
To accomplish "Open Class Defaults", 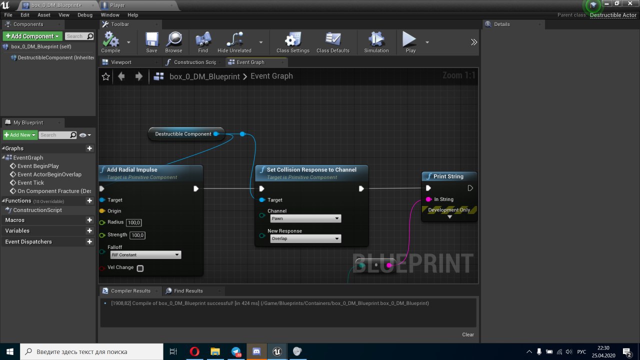I will (333, 42).
